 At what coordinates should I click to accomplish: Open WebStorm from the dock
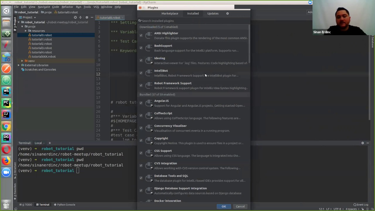tap(6, 91)
